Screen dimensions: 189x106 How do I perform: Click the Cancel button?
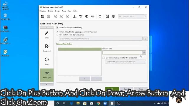[x=126, y=89]
